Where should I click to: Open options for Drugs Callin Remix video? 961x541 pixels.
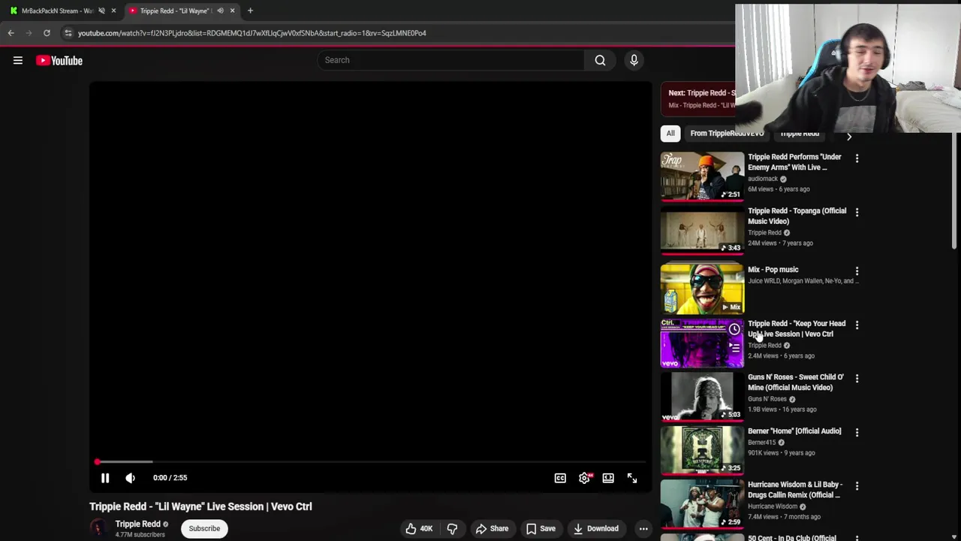coord(857,486)
